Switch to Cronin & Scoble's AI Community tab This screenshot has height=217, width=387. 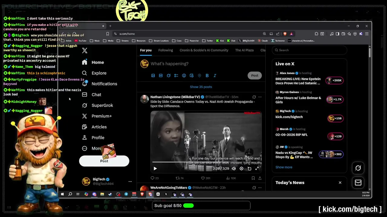click(x=204, y=50)
